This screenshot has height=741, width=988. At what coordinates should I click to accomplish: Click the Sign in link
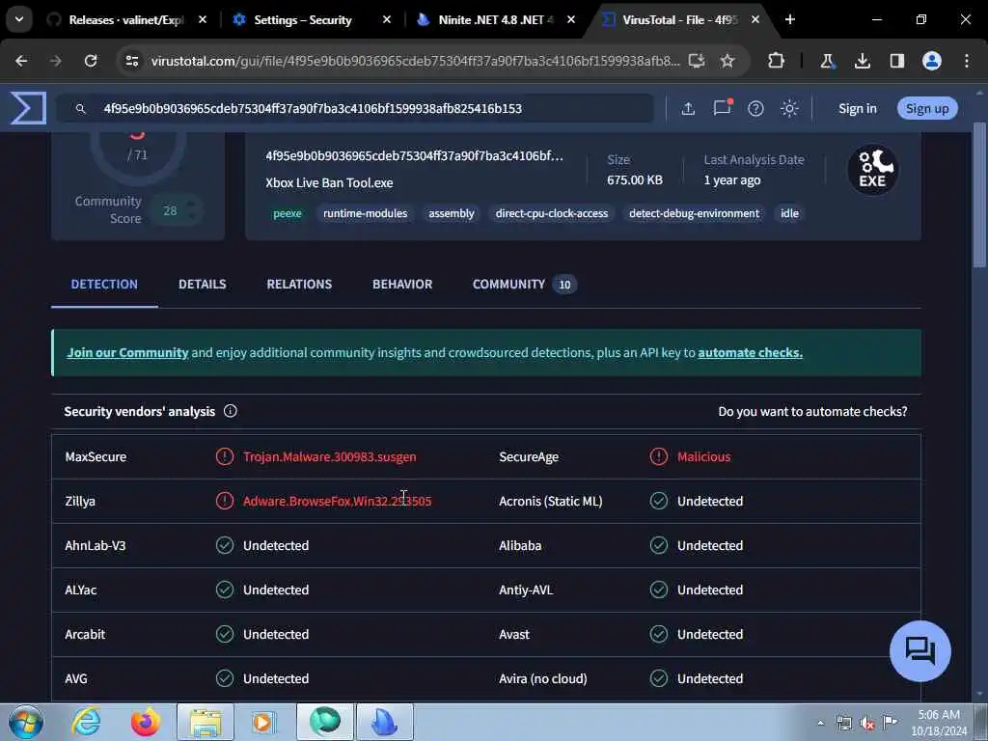tap(857, 108)
